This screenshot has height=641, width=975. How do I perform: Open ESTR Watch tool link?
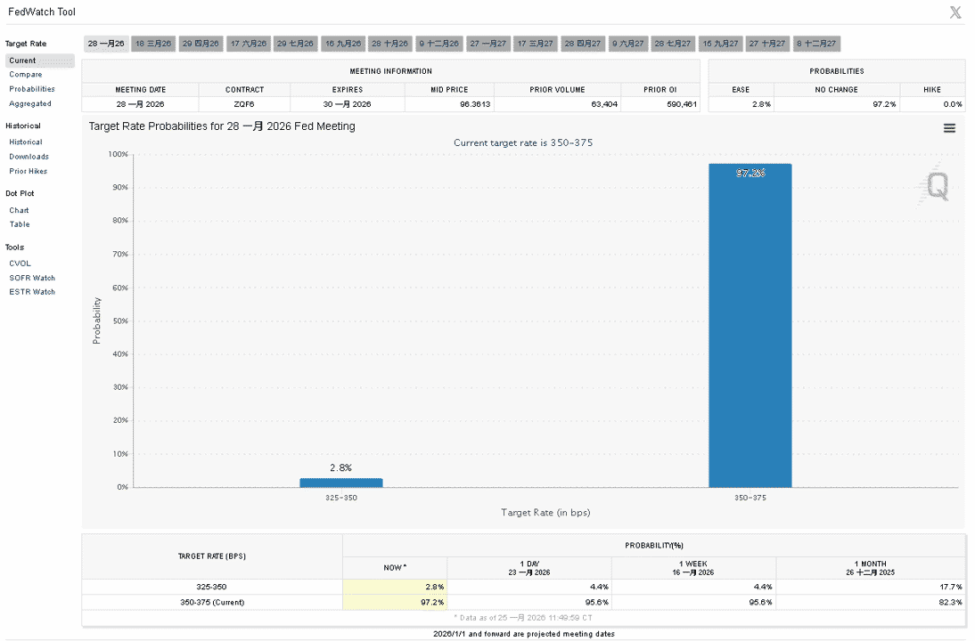click(32, 292)
